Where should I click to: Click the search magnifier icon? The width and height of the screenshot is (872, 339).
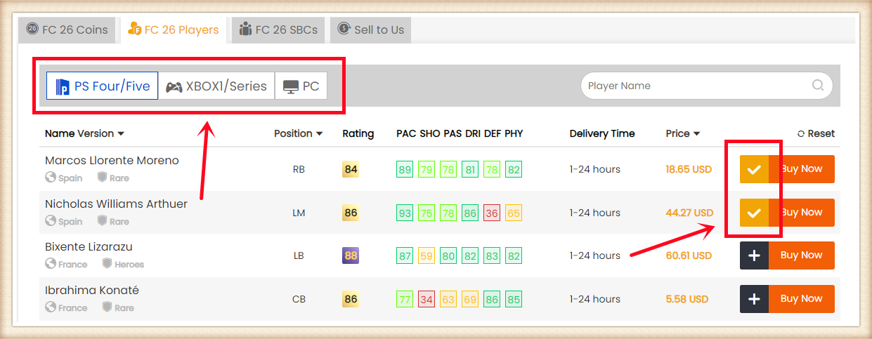818,86
